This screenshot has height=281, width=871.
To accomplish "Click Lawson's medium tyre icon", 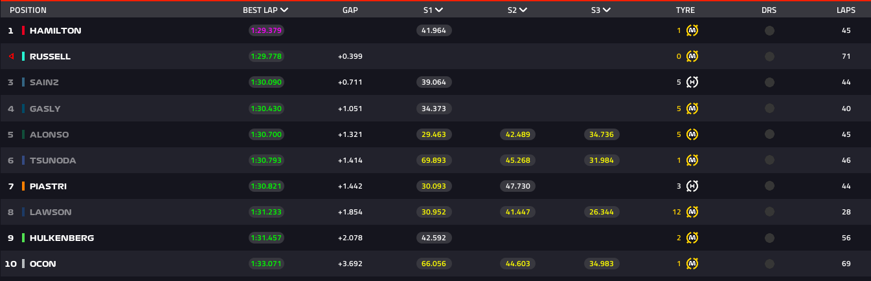I will tap(692, 212).
